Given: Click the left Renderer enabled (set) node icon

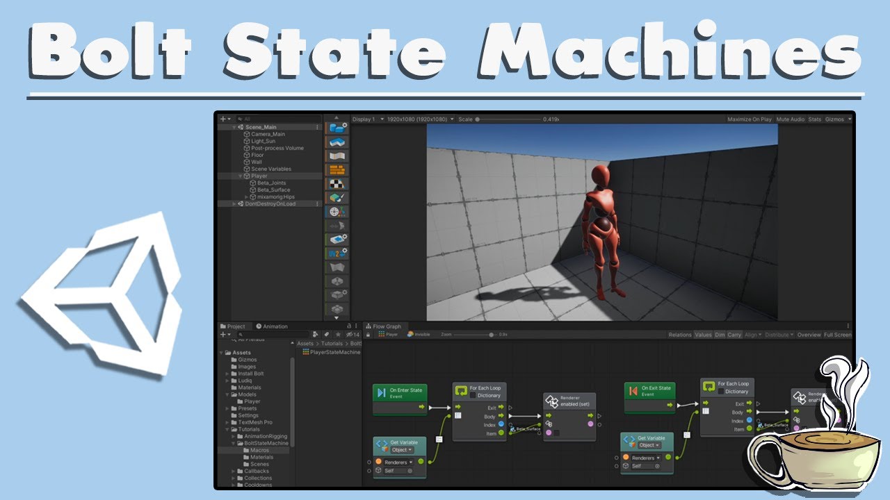Looking at the screenshot, I should pos(551,401).
